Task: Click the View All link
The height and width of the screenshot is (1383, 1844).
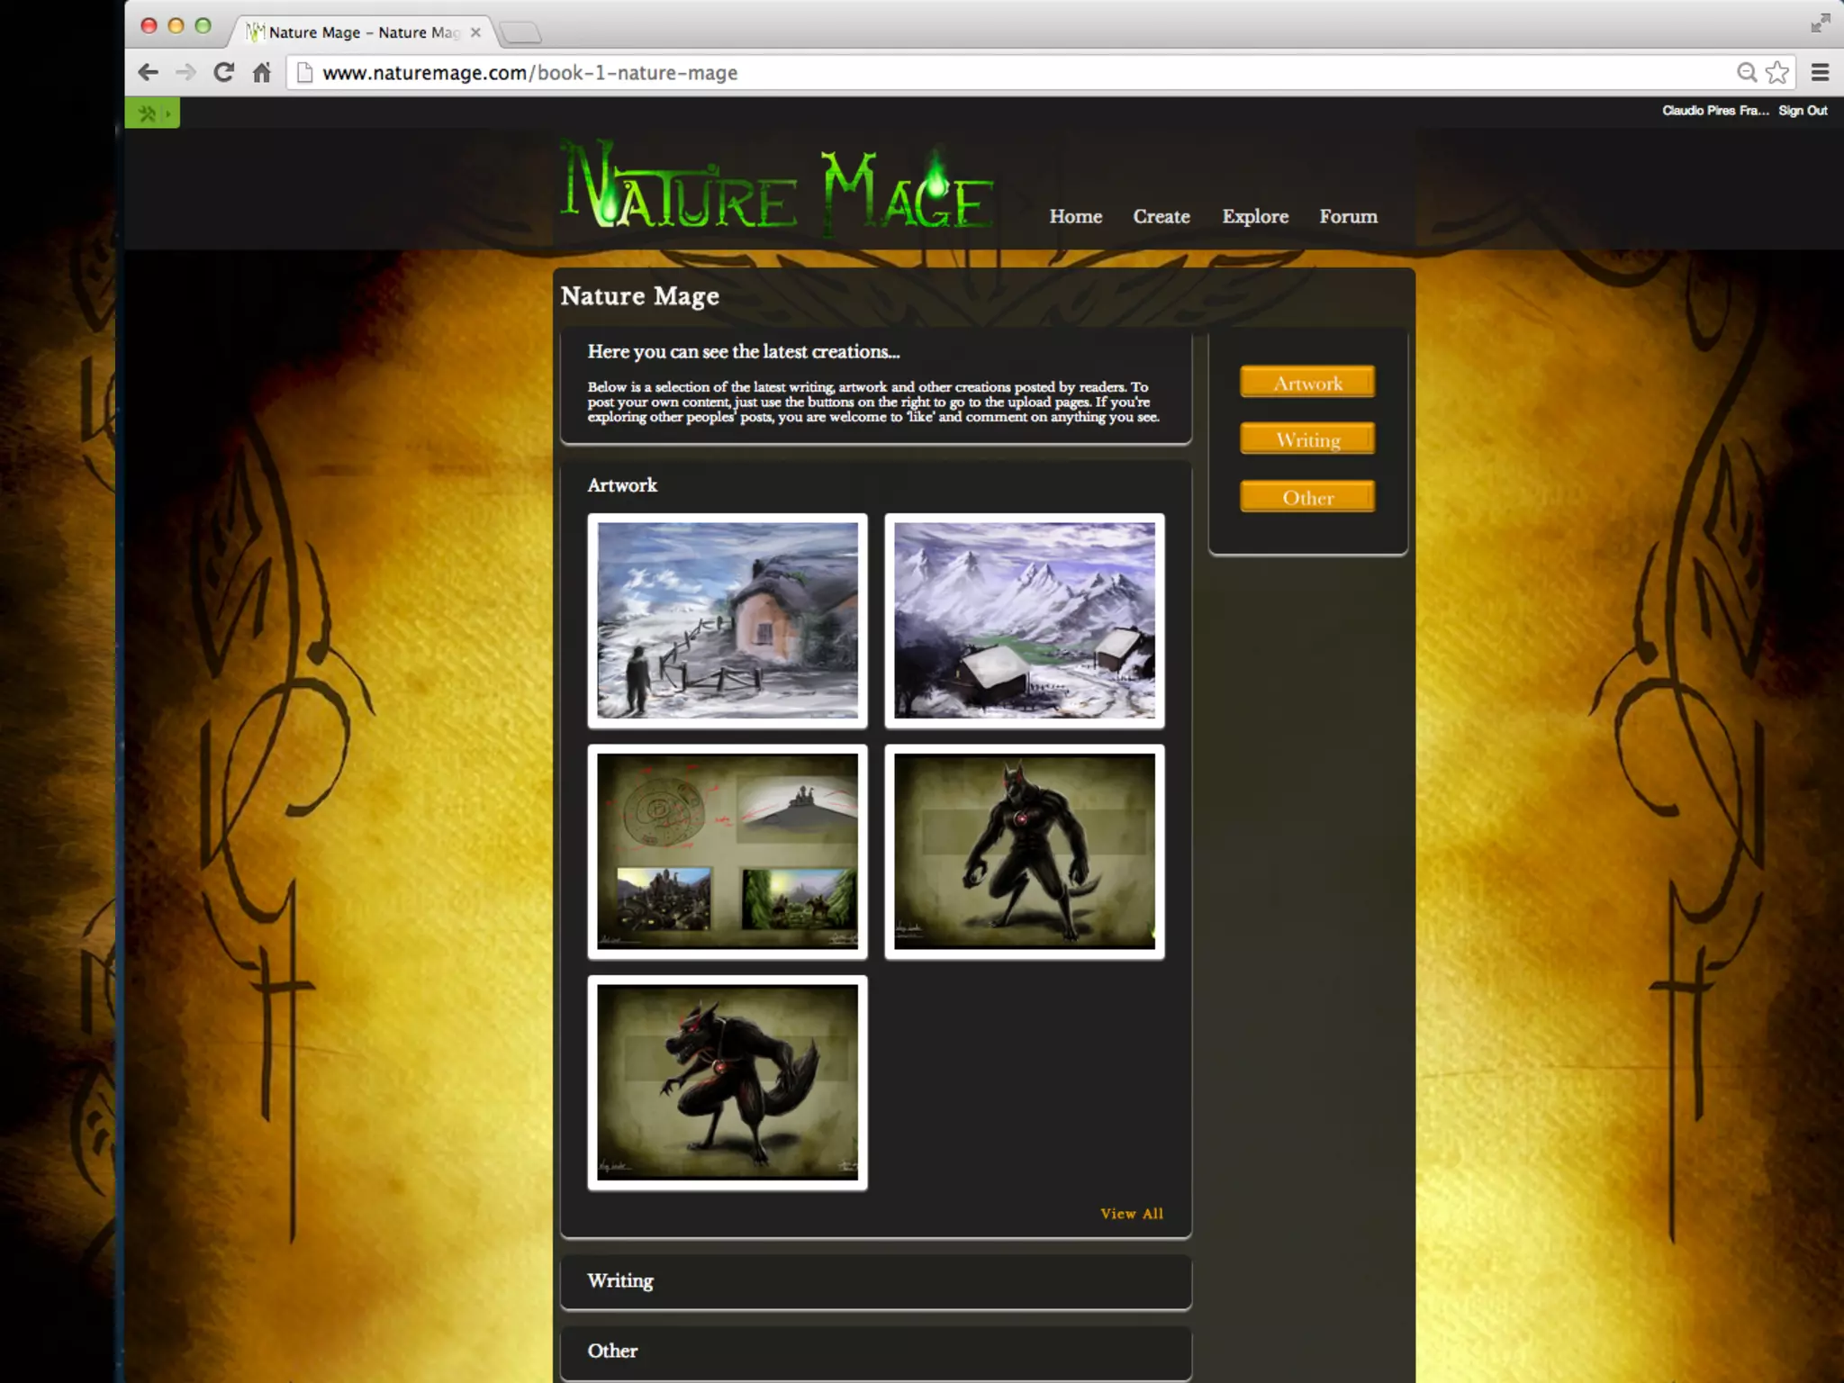Action: [1131, 1214]
